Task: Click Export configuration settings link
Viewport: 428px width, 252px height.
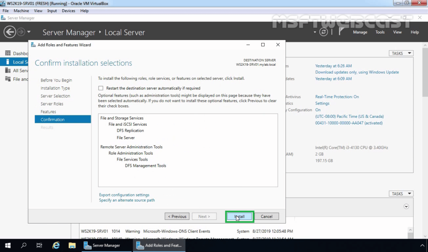Action: pyautogui.click(x=124, y=195)
